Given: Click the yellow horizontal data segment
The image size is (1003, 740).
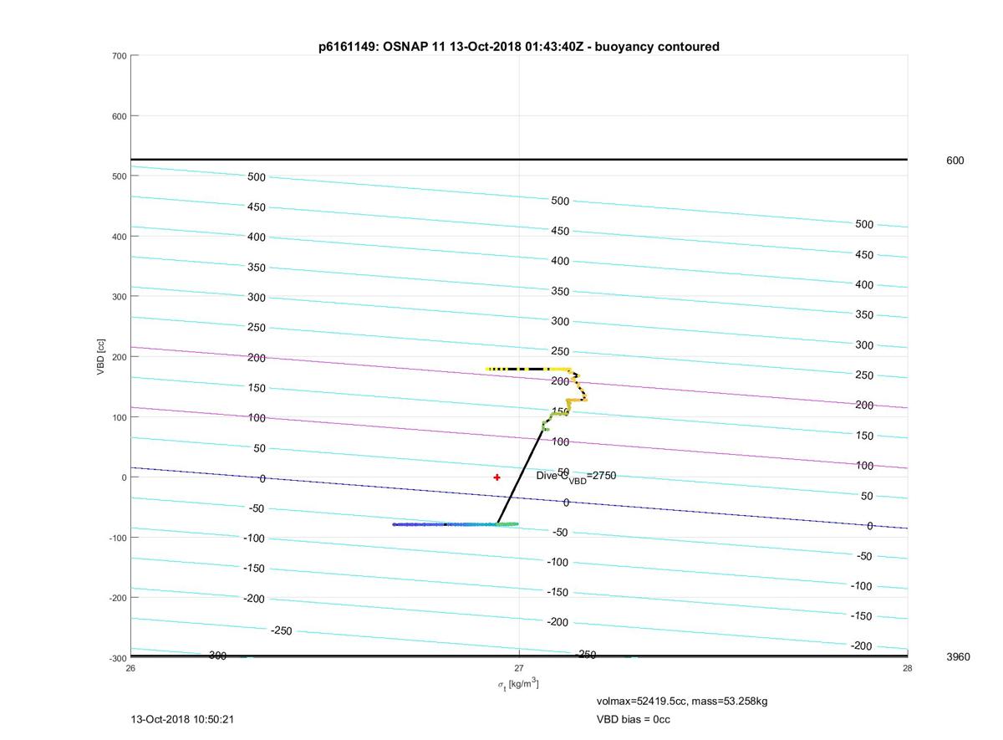Looking at the screenshot, I should point(528,369).
